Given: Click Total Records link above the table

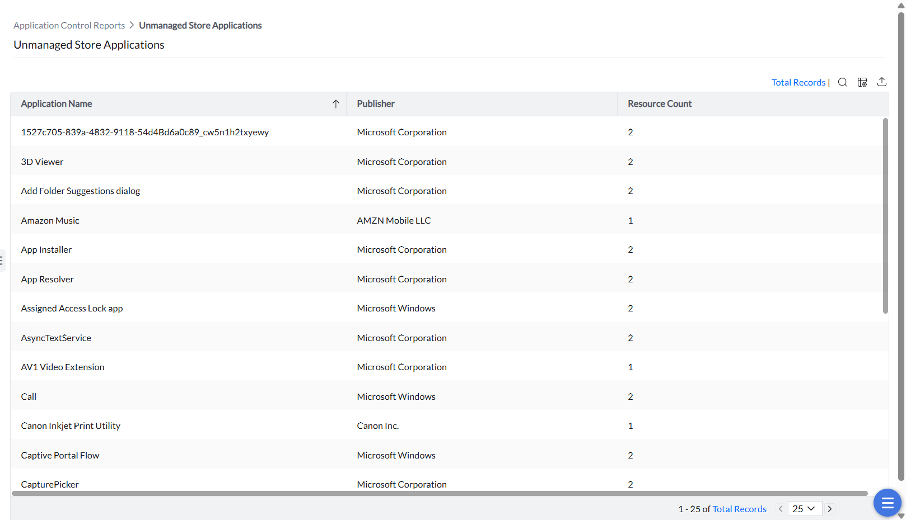Looking at the screenshot, I should (798, 83).
